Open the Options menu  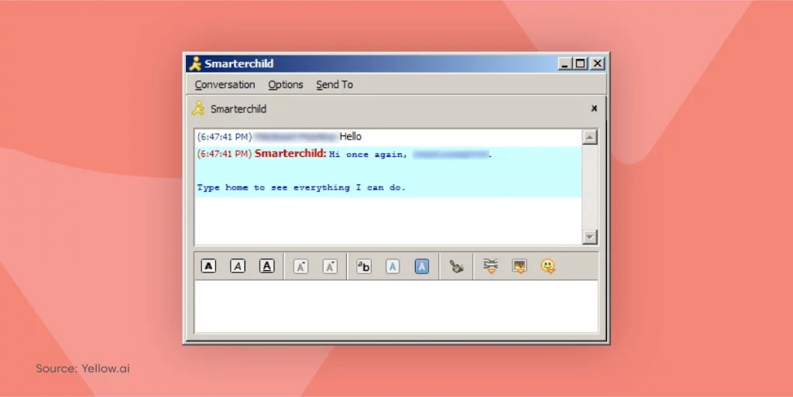[x=286, y=85]
